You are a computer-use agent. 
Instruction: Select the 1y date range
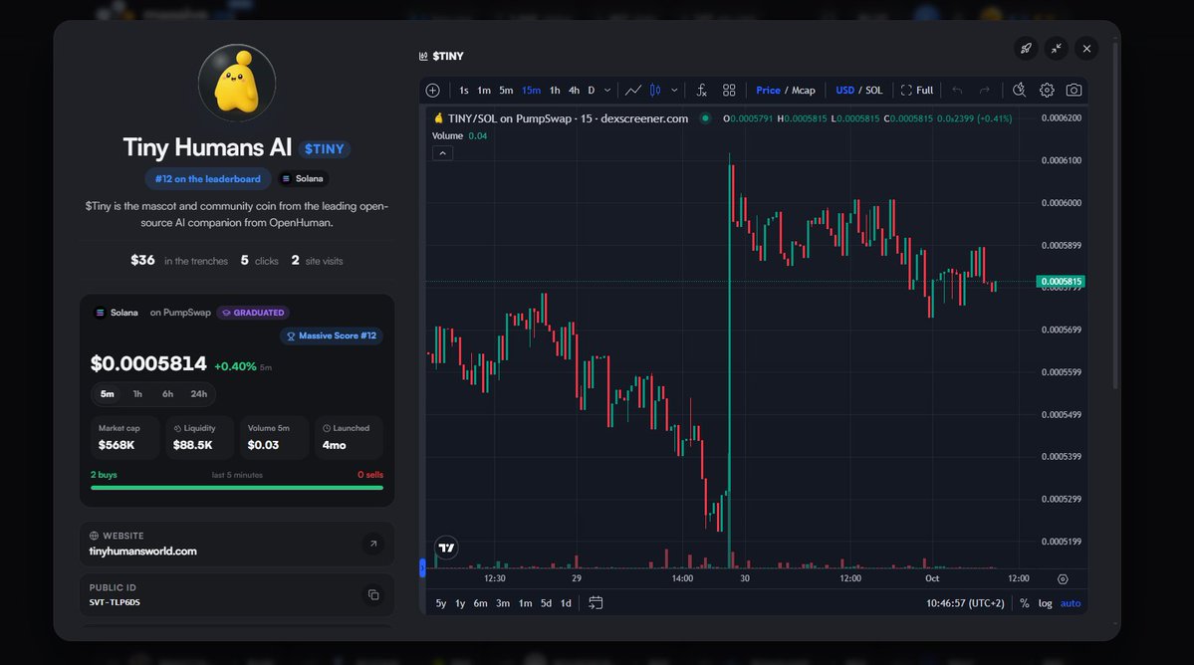click(x=460, y=603)
